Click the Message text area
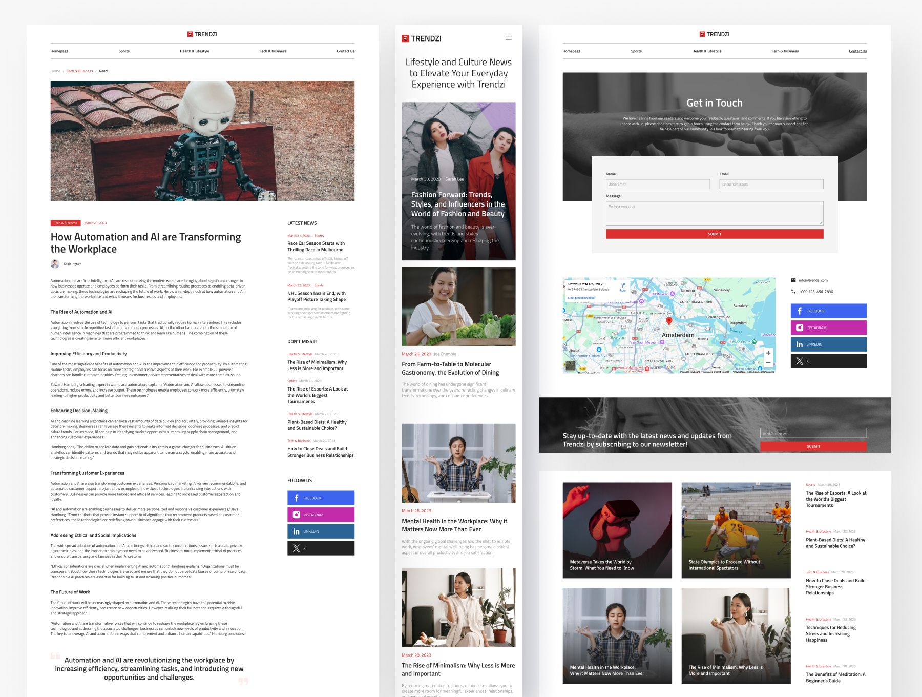 pyautogui.click(x=715, y=213)
